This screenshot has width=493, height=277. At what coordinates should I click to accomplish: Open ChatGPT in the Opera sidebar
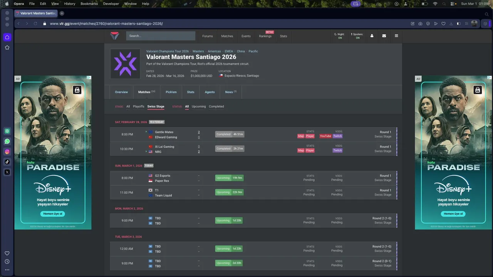tap(7, 131)
